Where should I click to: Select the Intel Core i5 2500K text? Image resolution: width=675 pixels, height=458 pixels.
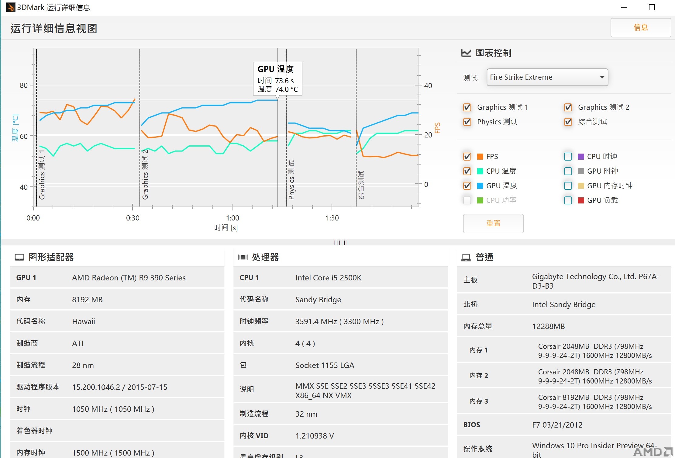(328, 278)
